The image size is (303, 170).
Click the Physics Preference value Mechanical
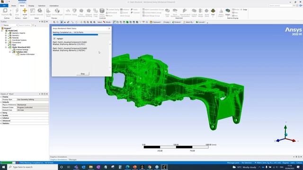point(33,105)
